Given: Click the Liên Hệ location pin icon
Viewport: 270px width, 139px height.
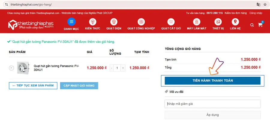Looking at the screenshot, I should [x=235, y=22].
